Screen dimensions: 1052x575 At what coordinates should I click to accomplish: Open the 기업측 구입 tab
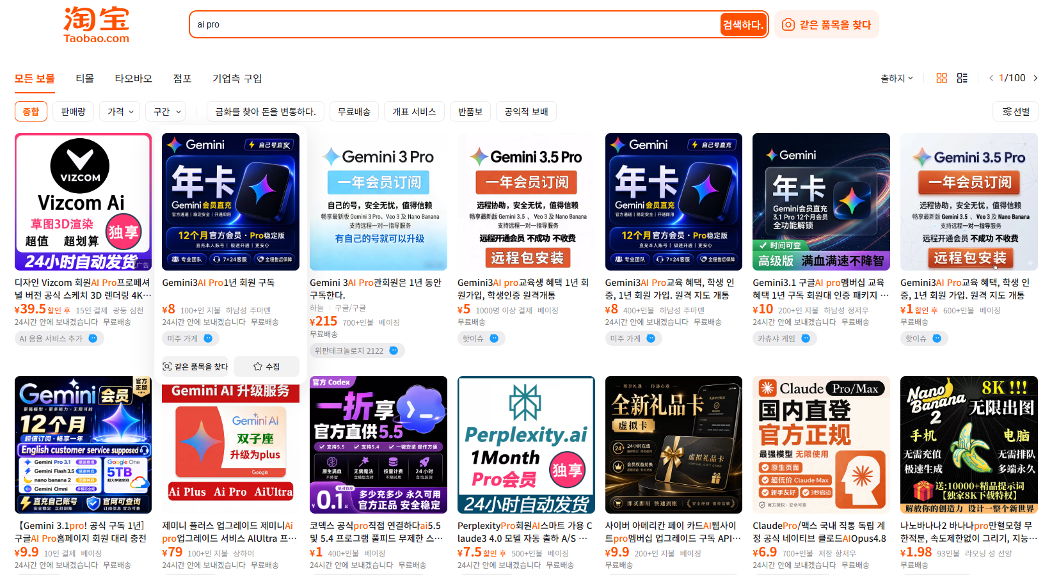click(x=237, y=79)
